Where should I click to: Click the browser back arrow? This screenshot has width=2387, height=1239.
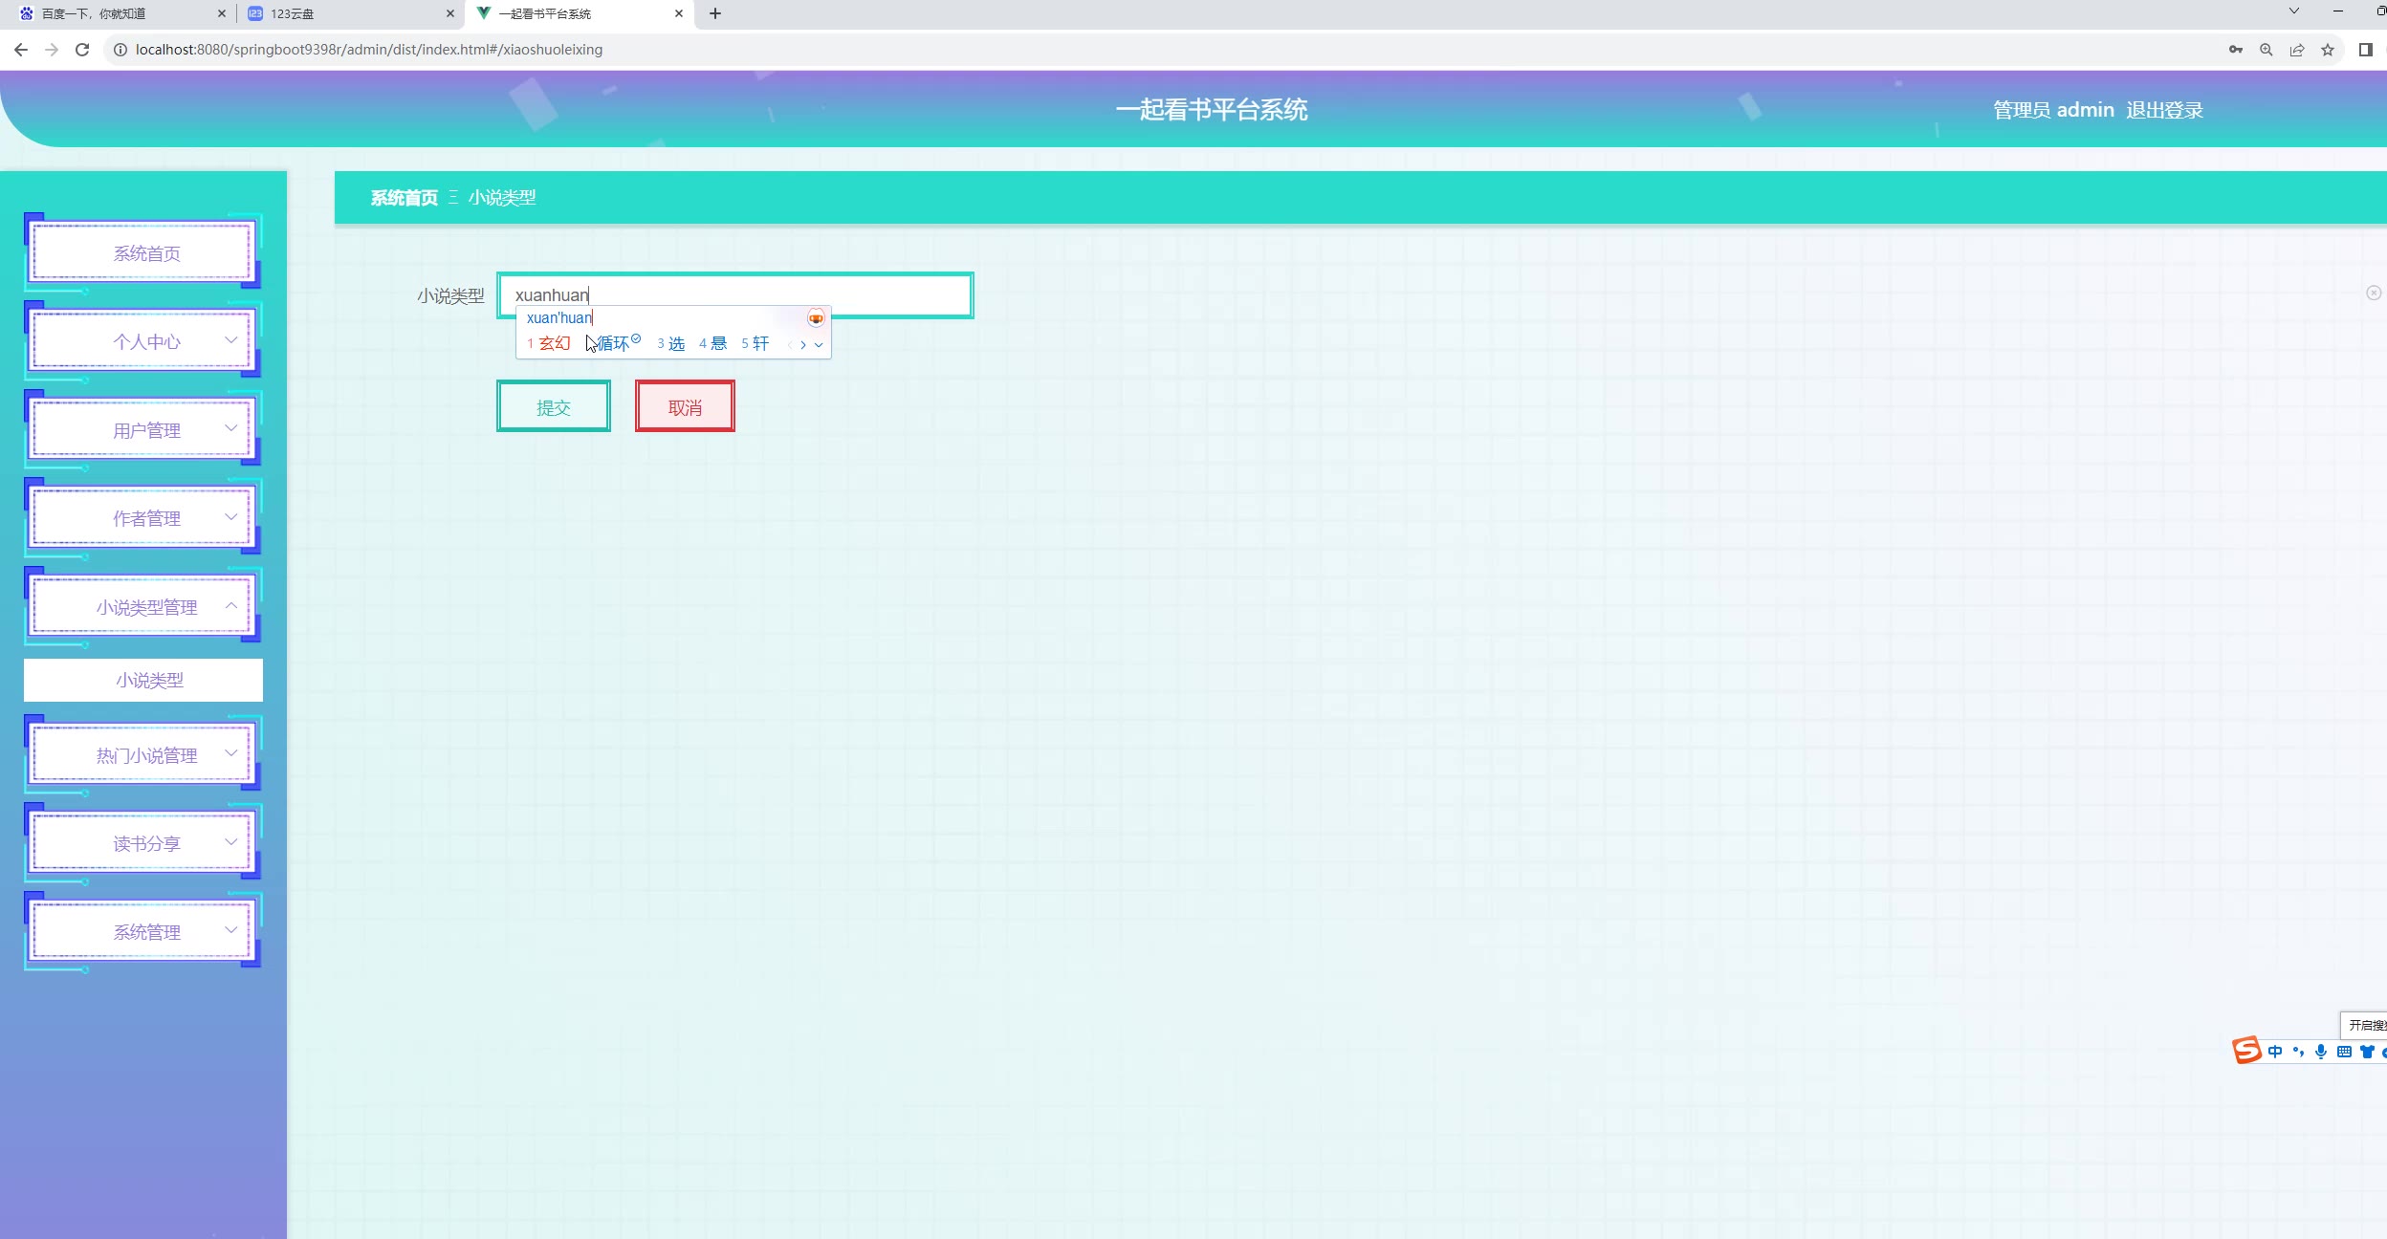click(x=21, y=50)
